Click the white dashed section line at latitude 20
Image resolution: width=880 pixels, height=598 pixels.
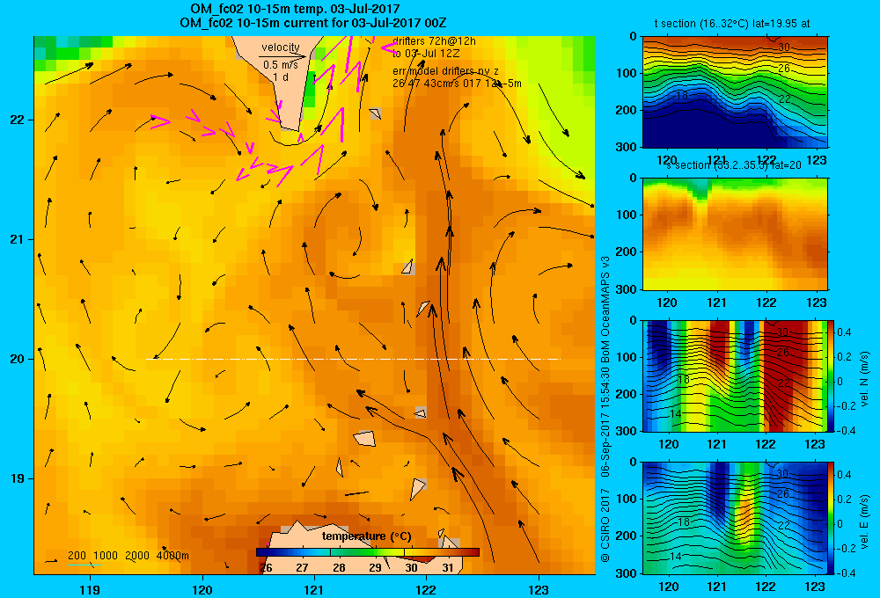click(354, 359)
